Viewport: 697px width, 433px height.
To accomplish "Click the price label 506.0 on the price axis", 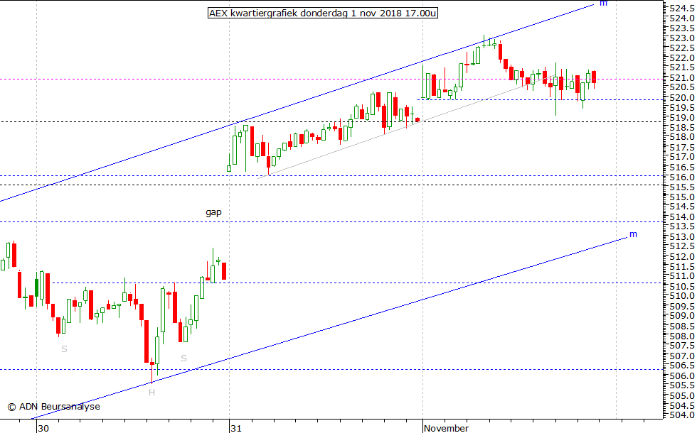I will (x=682, y=376).
